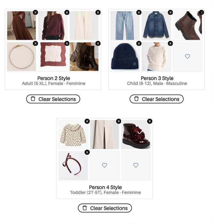The height and width of the screenshot is (224, 212).
Task: Remove the burgundy sweater from Person 2
Action: click(x=67, y=12)
